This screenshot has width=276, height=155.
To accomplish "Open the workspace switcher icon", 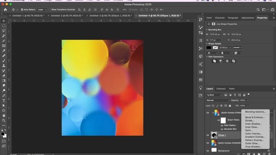I will 264,9.
